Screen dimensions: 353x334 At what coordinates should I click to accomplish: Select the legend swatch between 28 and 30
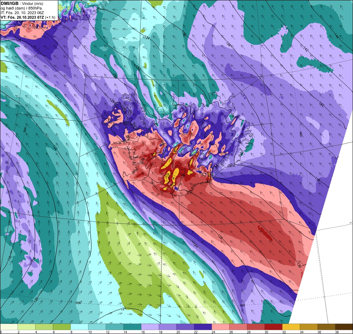tap(256, 327)
